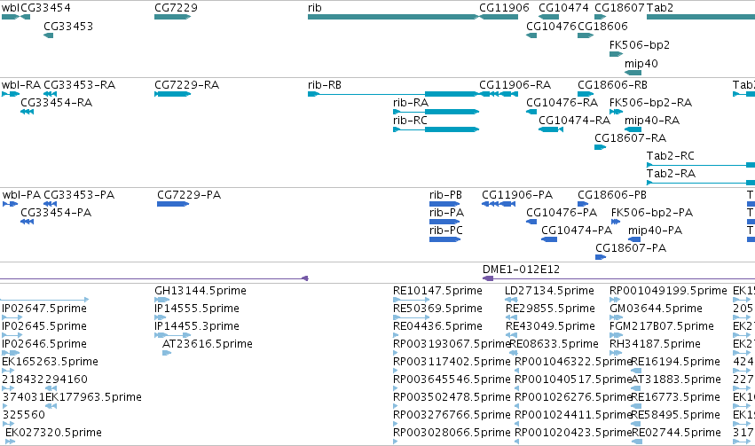Select the FGM217B07.5prime EST
Image resolution: width=755 pixels, height=446 pixels.
click(x=616, y=335)
